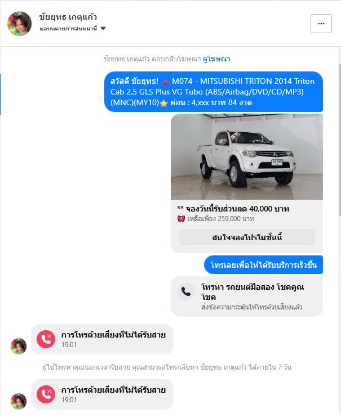Click the conversation scrollbar thumb
Image resolution: width=341 pixels, height=418 pixels.
coord(340,140)
